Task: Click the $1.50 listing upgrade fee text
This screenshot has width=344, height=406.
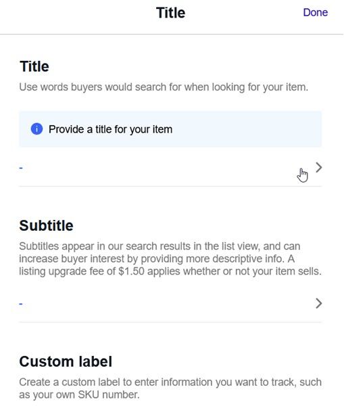Action: tap(131, 271)
